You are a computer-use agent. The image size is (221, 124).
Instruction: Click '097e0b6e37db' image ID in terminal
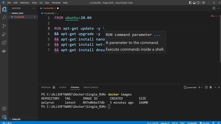(94, 103)
